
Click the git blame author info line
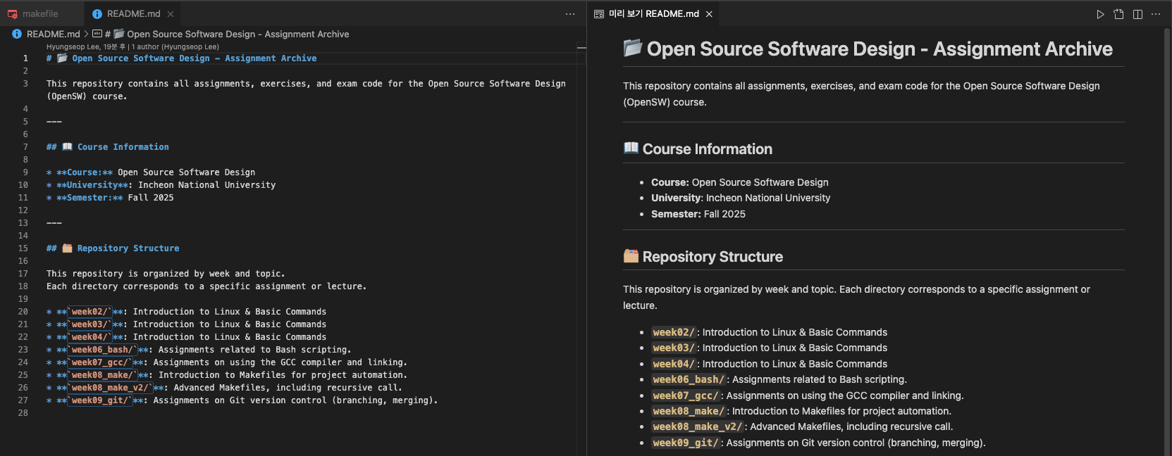click(132, 46)
